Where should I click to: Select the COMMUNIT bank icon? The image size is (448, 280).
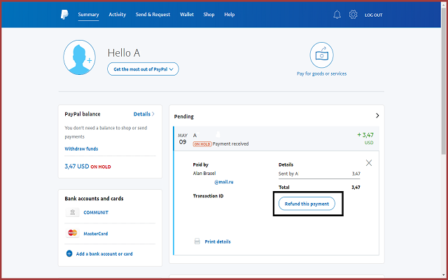71,213
